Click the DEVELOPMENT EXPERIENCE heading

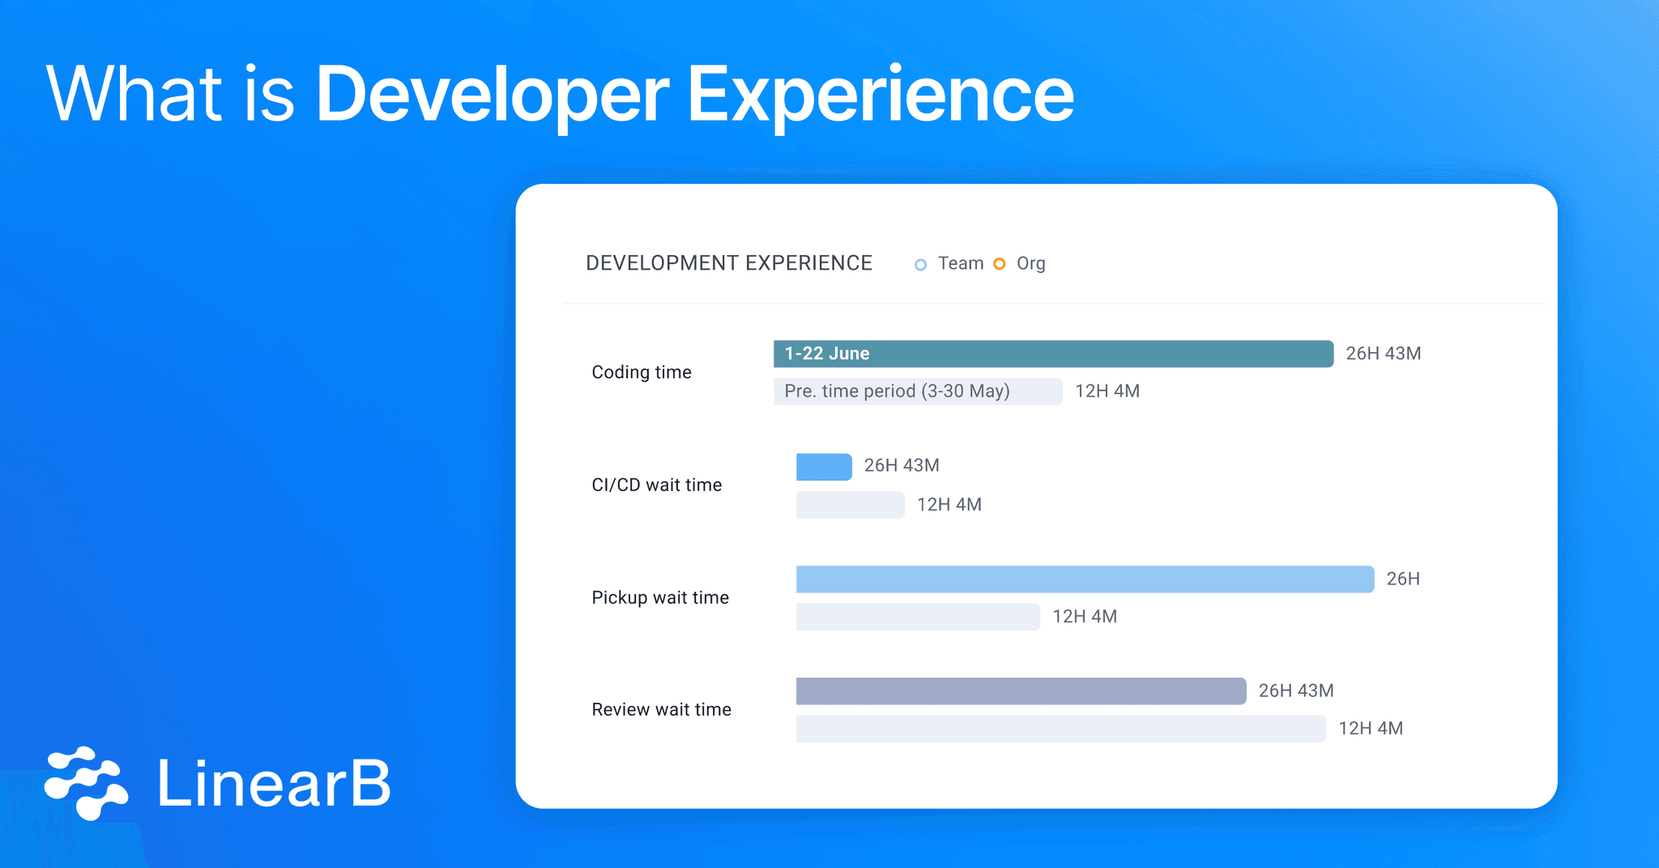[728, 262]
